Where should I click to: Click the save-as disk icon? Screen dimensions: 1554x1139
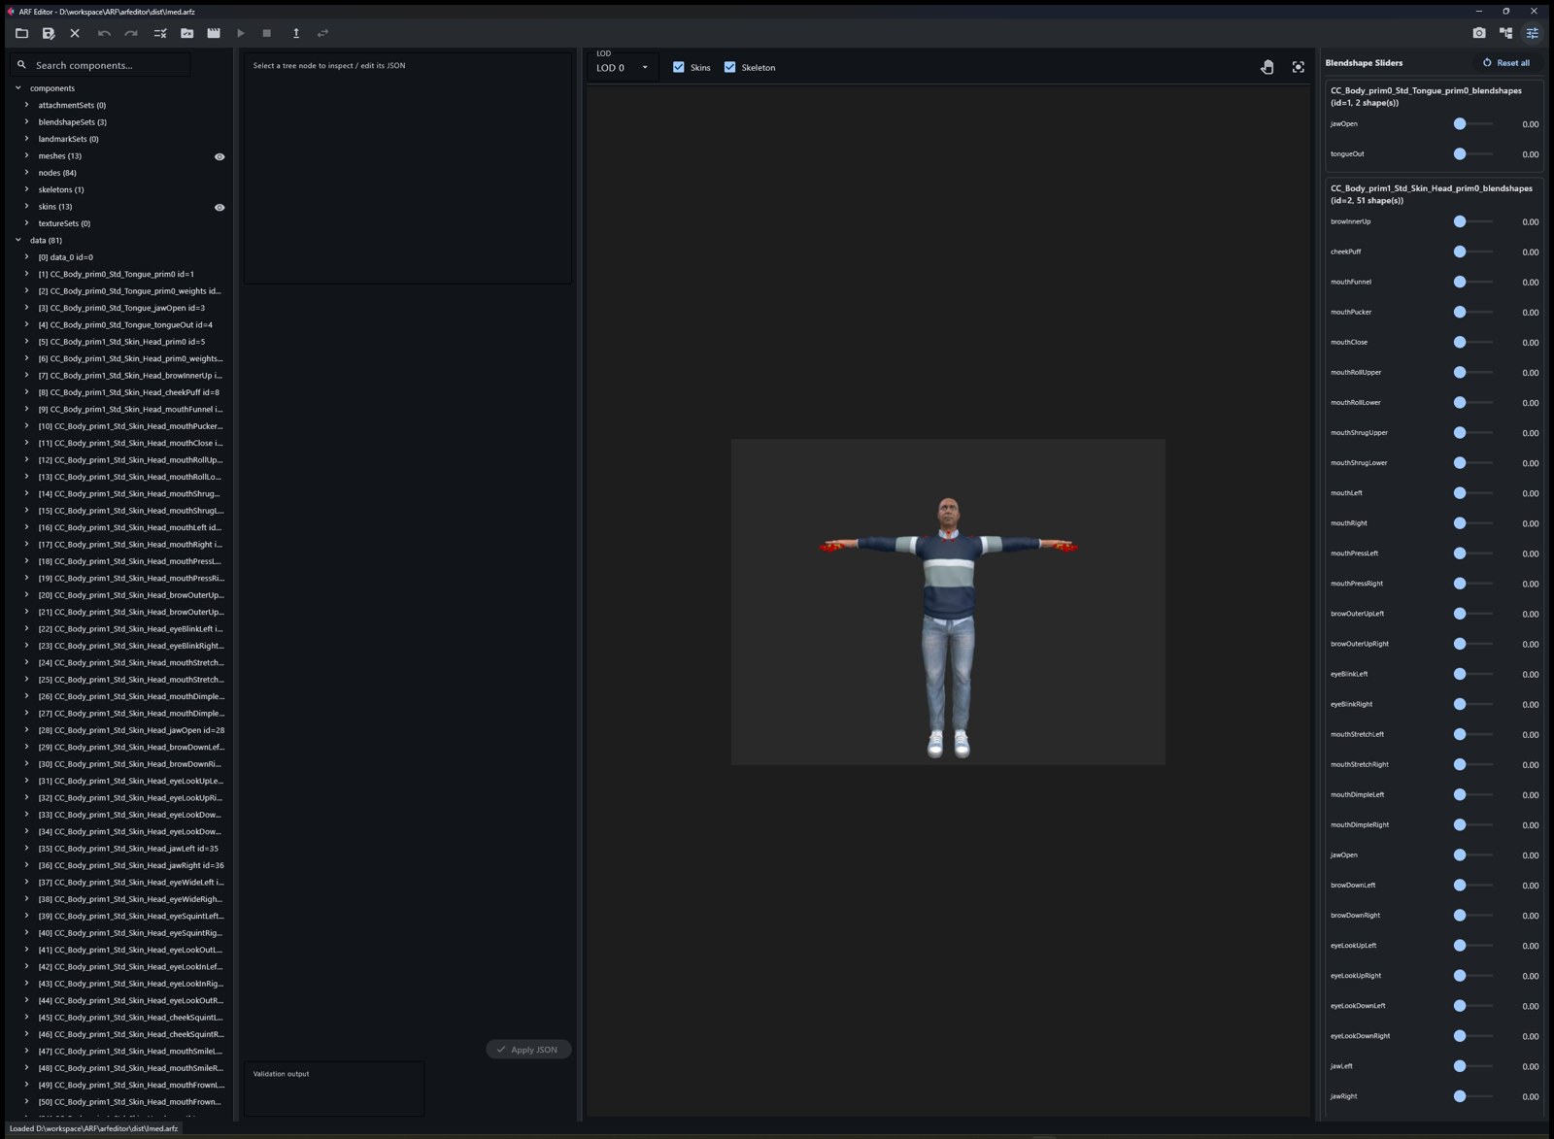[x=49, y=33]
